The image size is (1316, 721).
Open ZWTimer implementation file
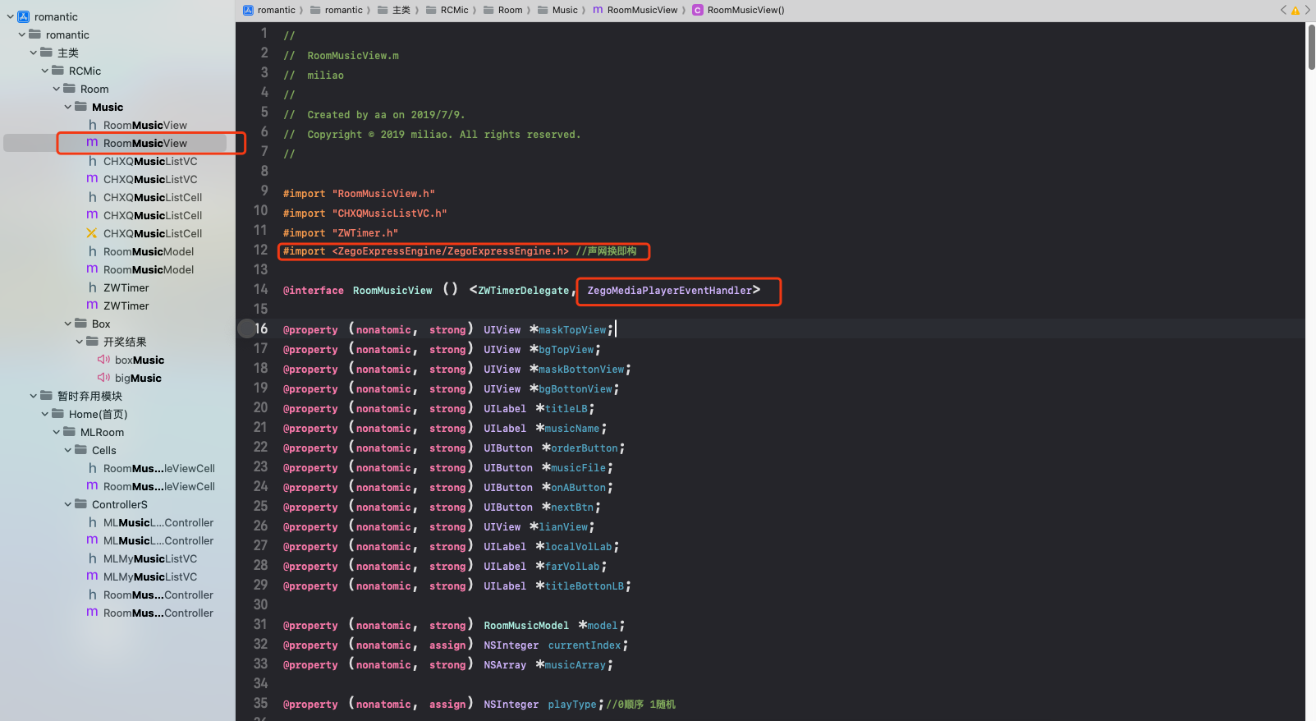click(x=126, y=305)
